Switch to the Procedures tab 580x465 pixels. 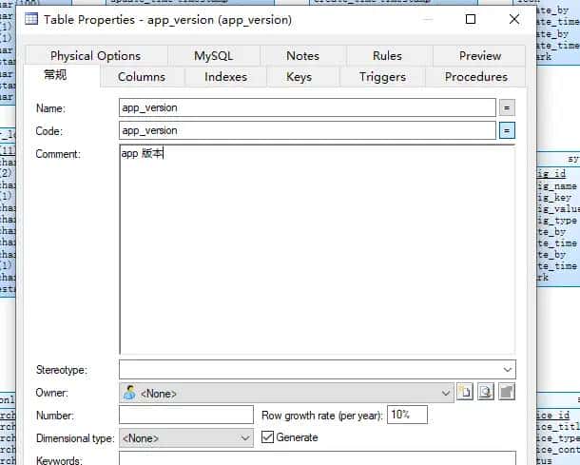476,77
